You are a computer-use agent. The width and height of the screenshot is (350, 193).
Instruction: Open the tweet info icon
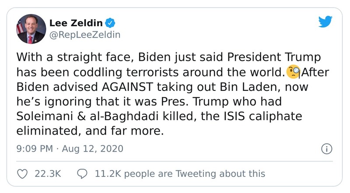click(326, 149)
